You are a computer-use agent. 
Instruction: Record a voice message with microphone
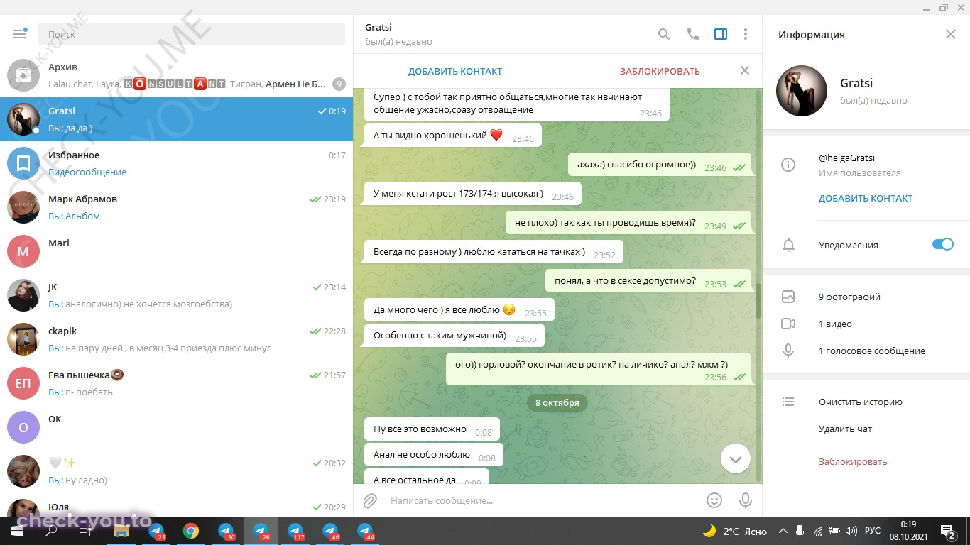(746, 500)
